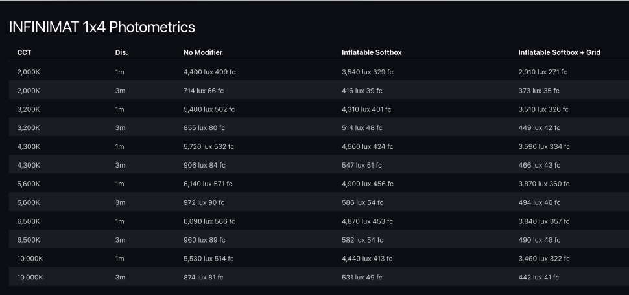Select the Inflatable Softbox column header
This screenshot has width=629, height=295.
click(x=376, y=52)
